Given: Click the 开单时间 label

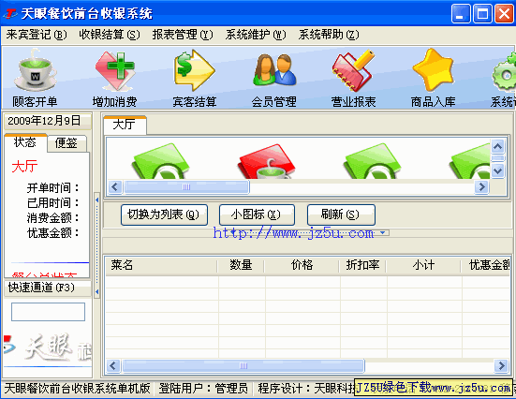Looking at the screenshot, I should click(x=53, y=188).
